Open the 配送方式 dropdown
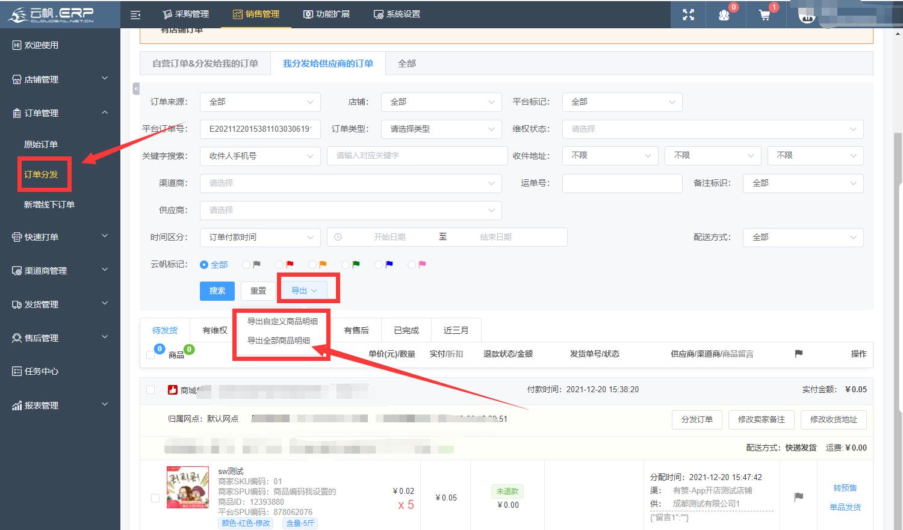903x530 pixels. (x=803, y=238)
